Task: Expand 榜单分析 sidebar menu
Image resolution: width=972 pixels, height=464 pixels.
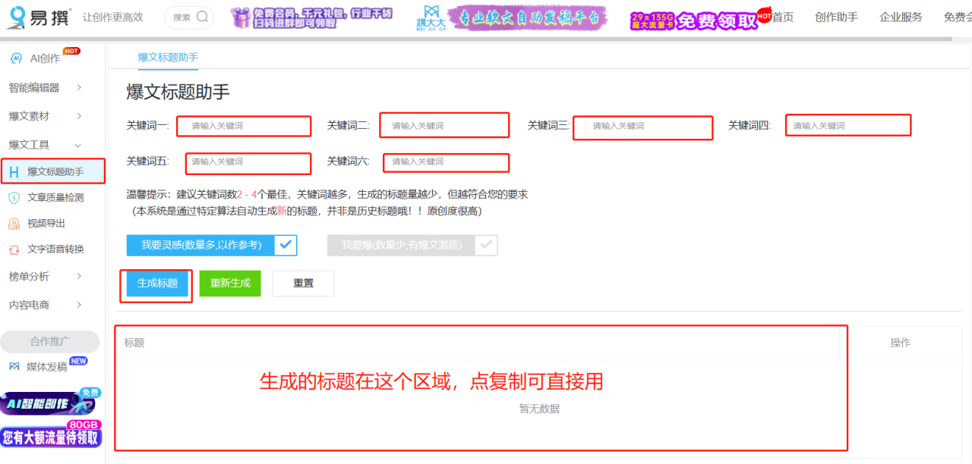Action: (79, 277)
